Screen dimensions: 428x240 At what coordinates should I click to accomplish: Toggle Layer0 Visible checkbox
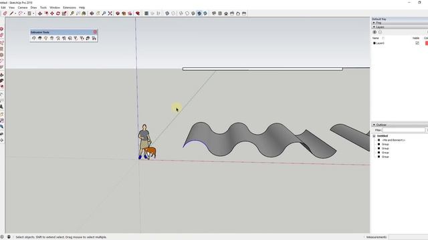(417, 43)
